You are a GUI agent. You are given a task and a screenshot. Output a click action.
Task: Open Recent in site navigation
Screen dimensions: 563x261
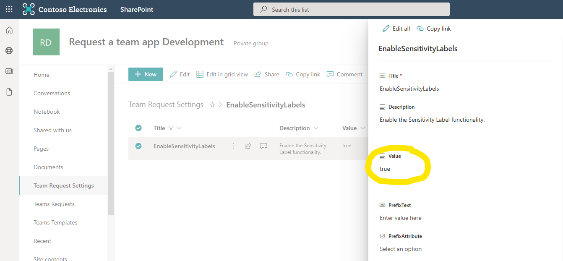click(x=42, y=241)
